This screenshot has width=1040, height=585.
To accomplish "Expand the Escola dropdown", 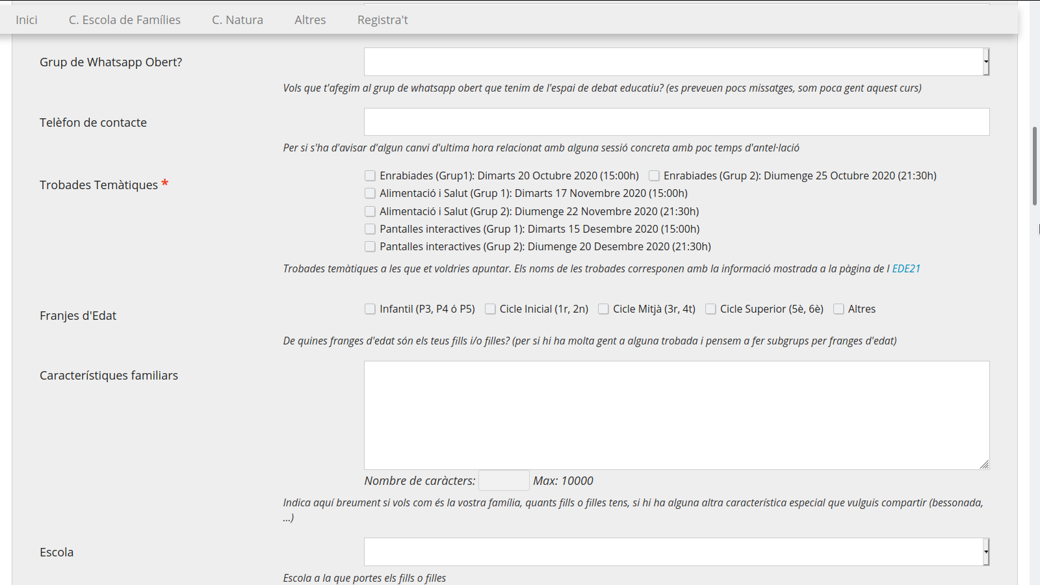I will coord(676,552).
